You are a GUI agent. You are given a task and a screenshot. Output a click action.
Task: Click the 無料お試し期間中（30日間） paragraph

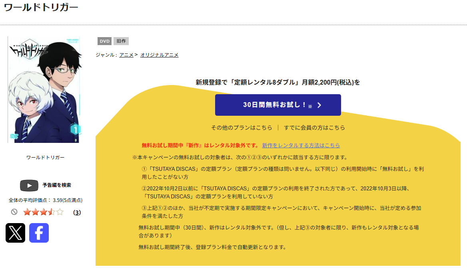(279, 231)
